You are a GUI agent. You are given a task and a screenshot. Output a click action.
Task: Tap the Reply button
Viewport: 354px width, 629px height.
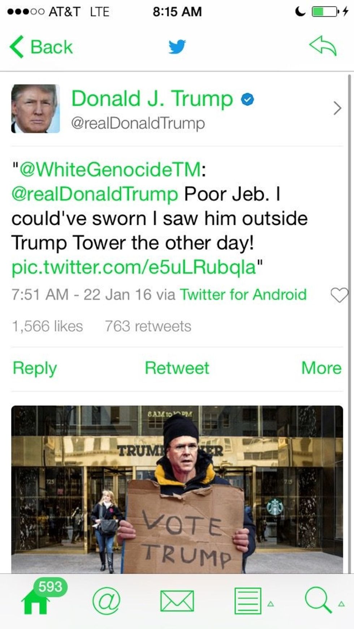click(35, 368)
